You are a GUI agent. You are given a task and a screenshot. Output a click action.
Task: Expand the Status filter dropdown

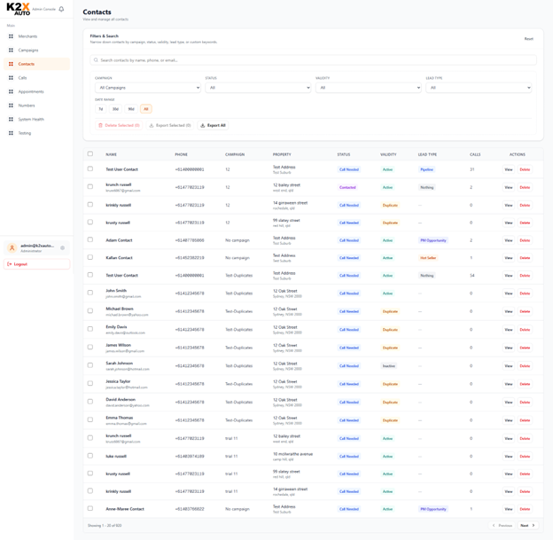(258, 88)
